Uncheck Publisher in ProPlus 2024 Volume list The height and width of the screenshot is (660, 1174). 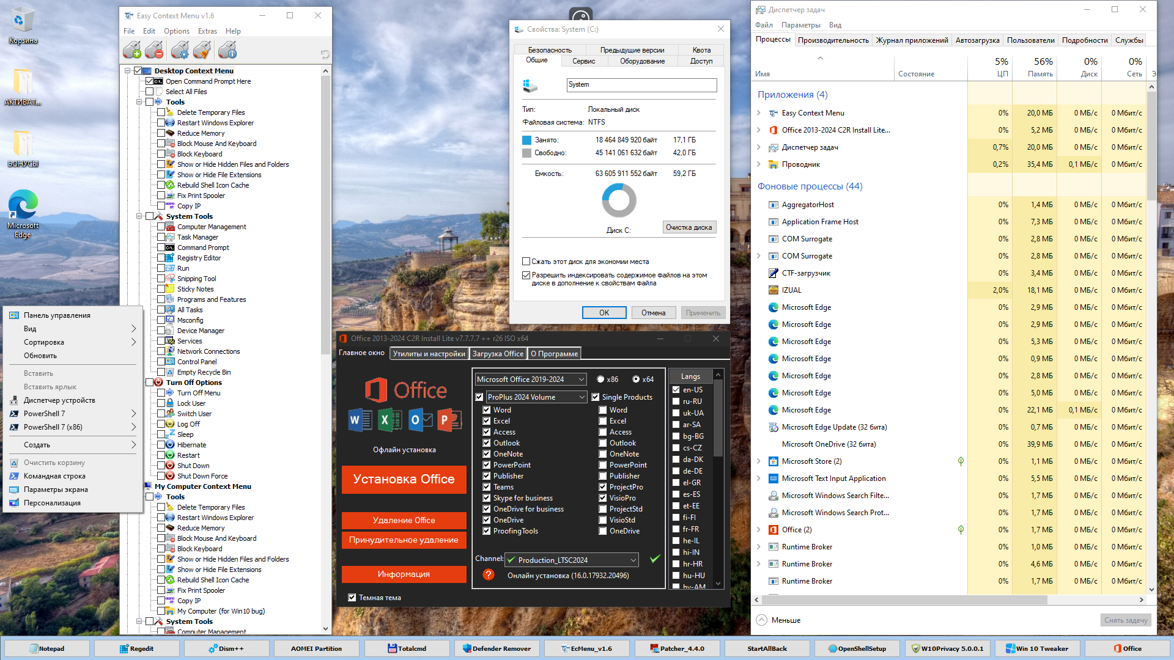coord(487,476)
